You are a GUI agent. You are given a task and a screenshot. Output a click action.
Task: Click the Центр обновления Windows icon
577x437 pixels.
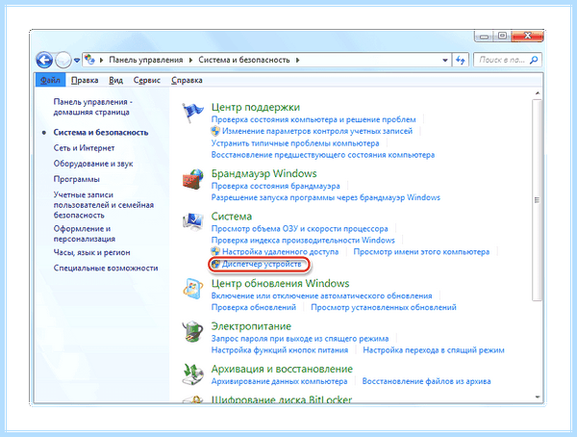pos(193,289)
